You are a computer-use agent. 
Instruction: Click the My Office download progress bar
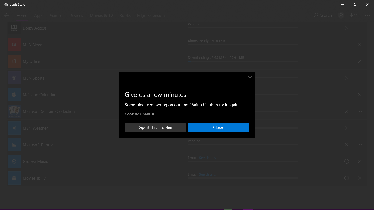[x=243, y=61]
